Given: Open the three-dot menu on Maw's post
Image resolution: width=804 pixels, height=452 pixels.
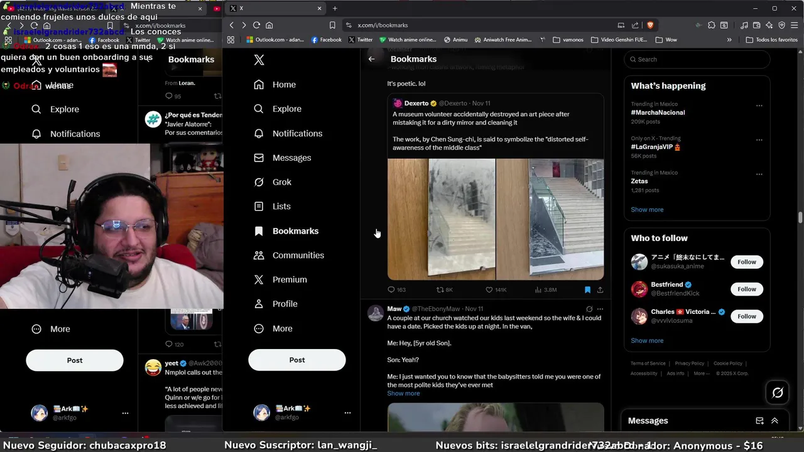Looking at the screenshot, I should point(600,309).
